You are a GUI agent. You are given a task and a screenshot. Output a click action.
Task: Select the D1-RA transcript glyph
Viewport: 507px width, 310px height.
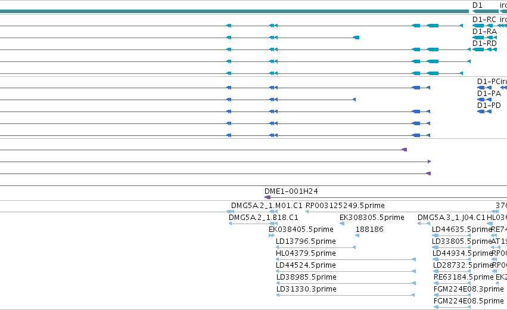[484, 38]
